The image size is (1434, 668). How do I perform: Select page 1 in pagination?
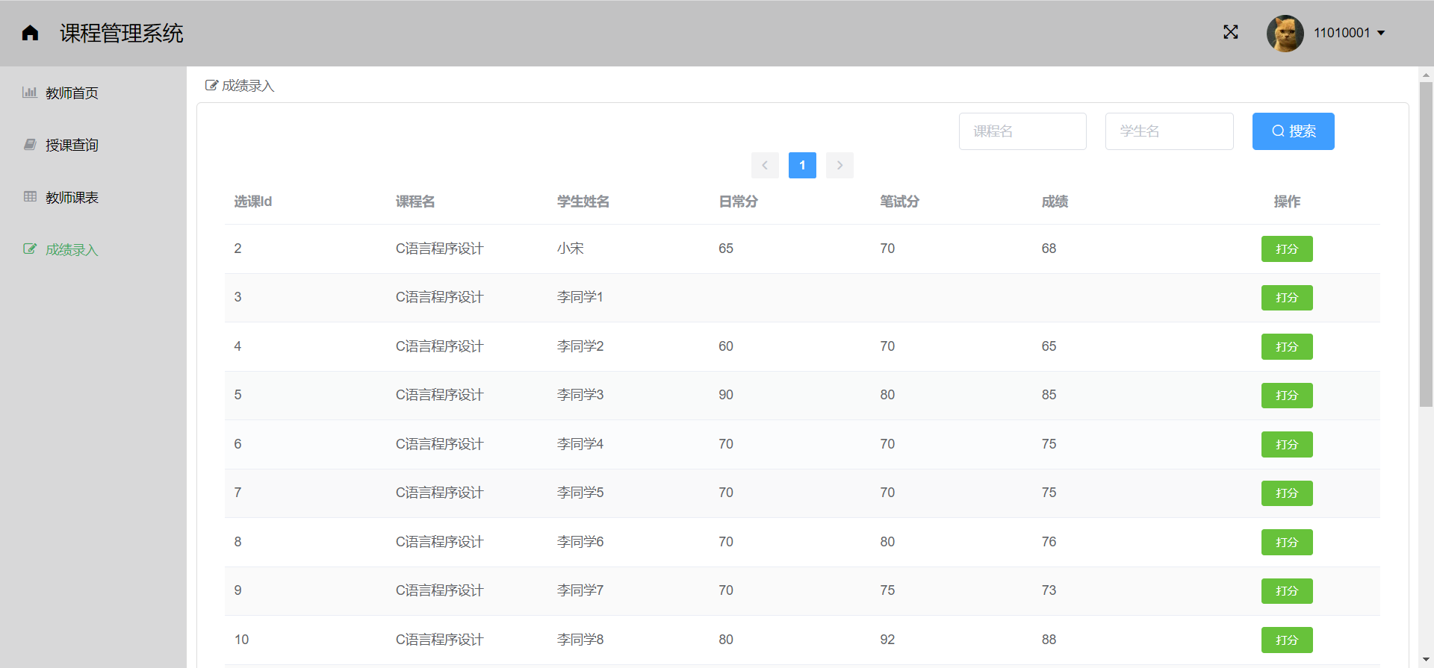tap(802, 165)
